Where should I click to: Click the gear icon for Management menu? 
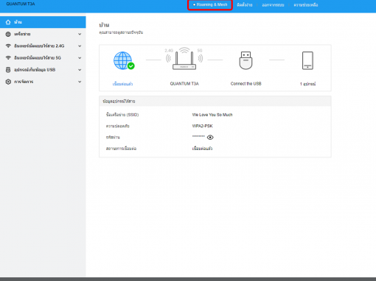(x=8, y=82)
